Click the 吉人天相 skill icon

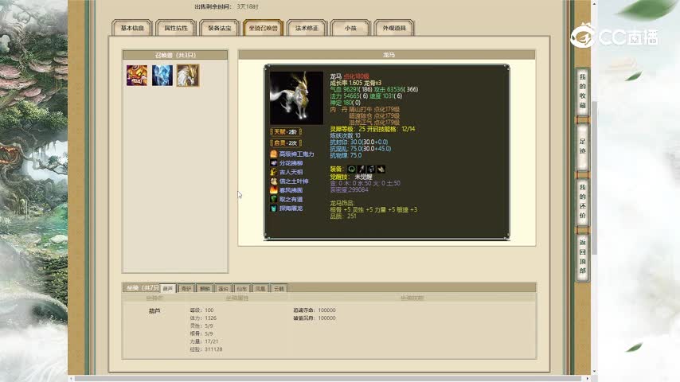[274, 172]
